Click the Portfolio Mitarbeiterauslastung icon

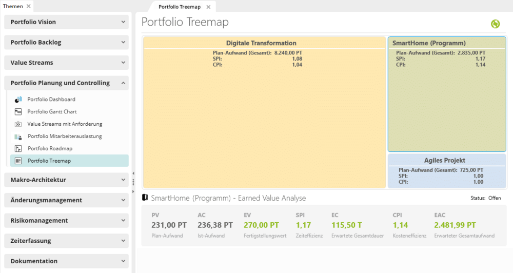pyautogui.click(x=18, y=136)
